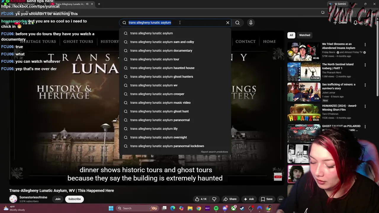Select suggestion ending in 'documentary'

point(175,51)
